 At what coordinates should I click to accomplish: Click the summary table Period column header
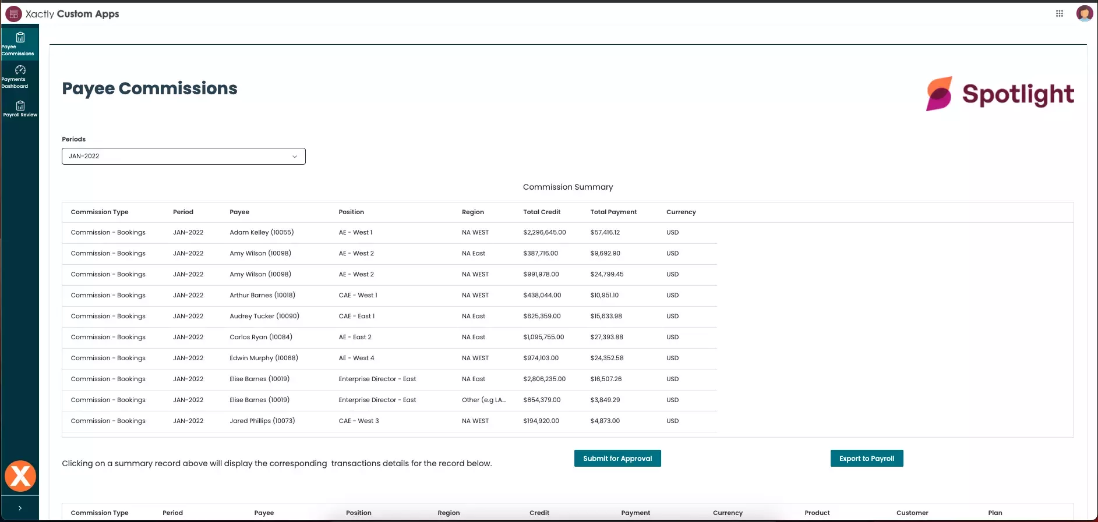183,212
